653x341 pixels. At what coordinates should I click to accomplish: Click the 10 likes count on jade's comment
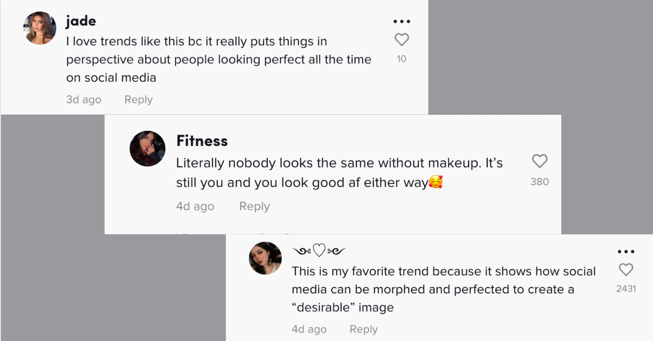tap(402, 59)
